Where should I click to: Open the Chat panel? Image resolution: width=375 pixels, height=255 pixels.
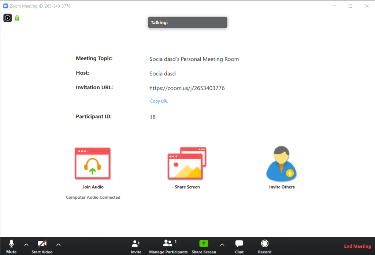[239, 246]
